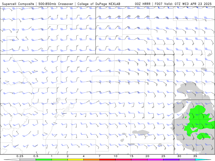Click the "00Z HRRR" model run label
The height and width of the screenshot is (161, 215).
tap(143, 4)
